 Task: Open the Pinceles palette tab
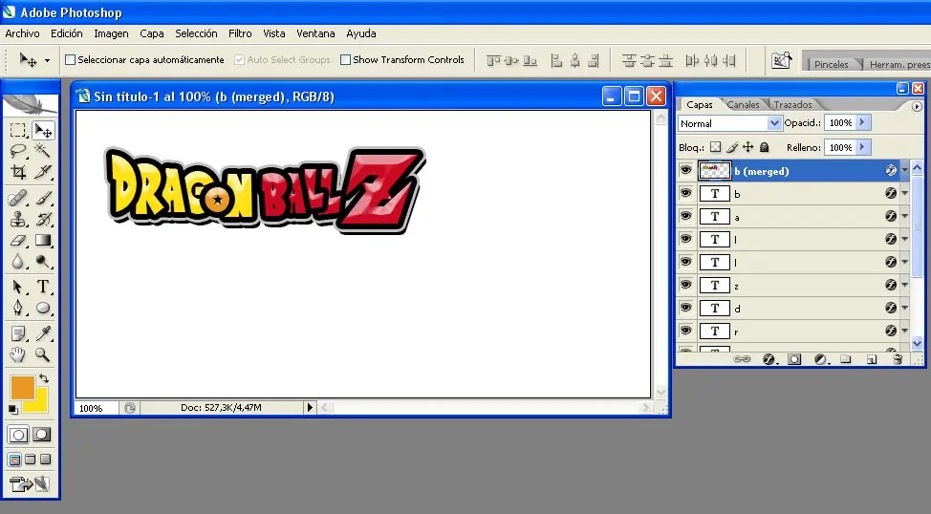click(x=832, y=64)
